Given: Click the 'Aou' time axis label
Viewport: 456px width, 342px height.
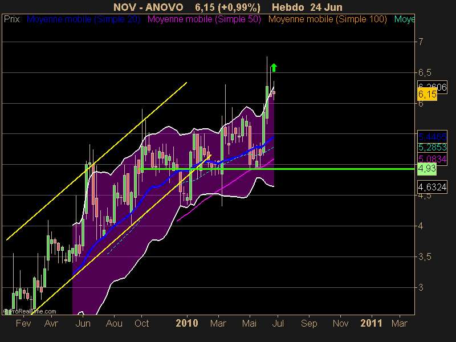Looking at the screenshot, I should click(114, 323).
